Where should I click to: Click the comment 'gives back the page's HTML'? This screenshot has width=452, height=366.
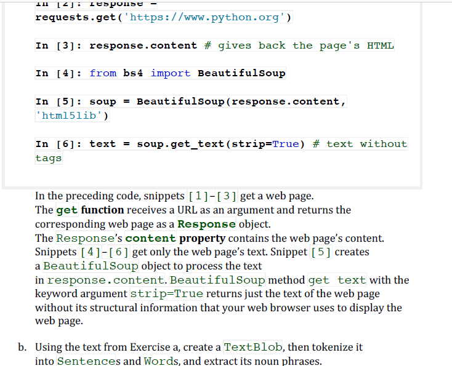point(306,46)
